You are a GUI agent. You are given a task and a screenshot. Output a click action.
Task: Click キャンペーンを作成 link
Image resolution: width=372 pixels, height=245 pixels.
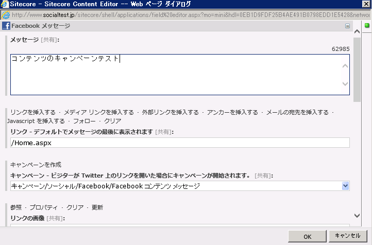click(x=36, y=165)
